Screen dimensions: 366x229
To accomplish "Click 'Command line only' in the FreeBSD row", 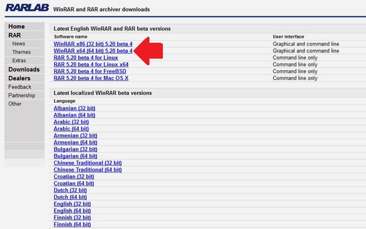I will click(295, 71).
